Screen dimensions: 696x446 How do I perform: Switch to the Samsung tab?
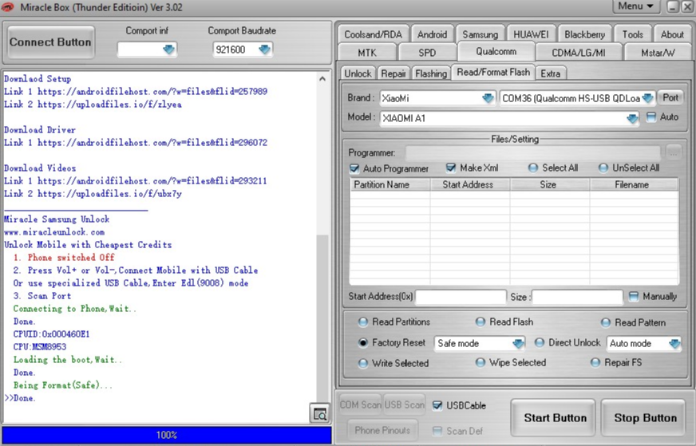click(480, 34)
